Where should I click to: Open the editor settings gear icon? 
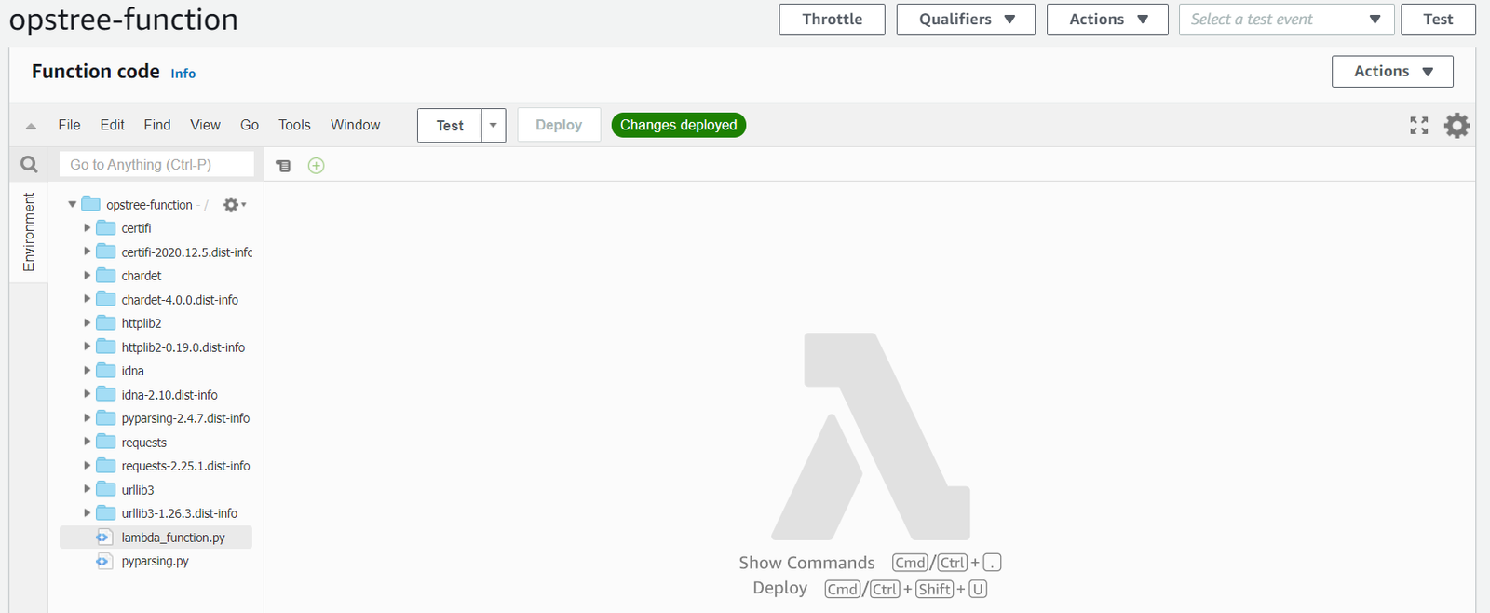tap(1456, 126)
